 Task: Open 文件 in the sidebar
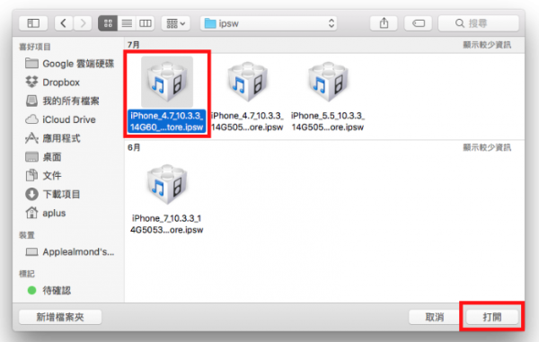[43, 175]
